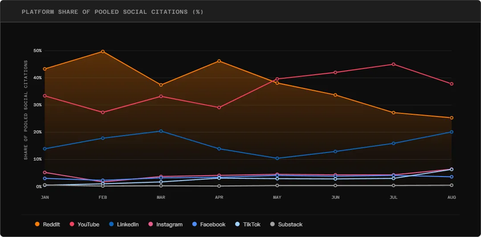Image resolution: width=481 pixels, height=237 pixels.
Task: Toggle the Substack series in the legend
Action: (x=286, y=225)
